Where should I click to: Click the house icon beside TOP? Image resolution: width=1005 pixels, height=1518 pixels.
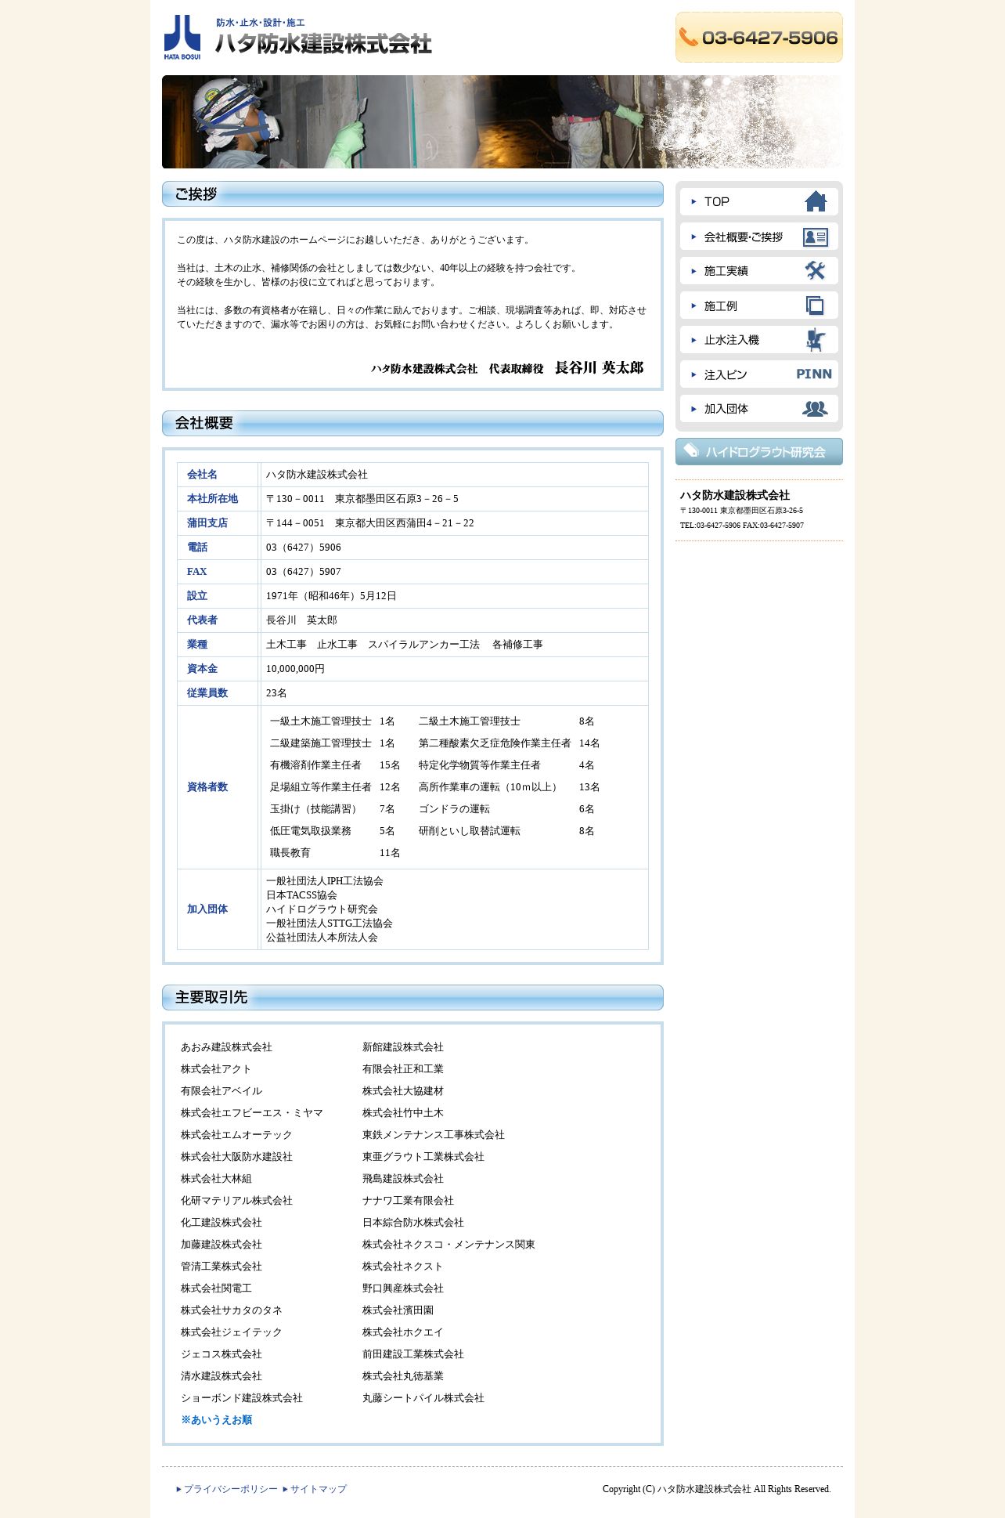click(816, 201)
